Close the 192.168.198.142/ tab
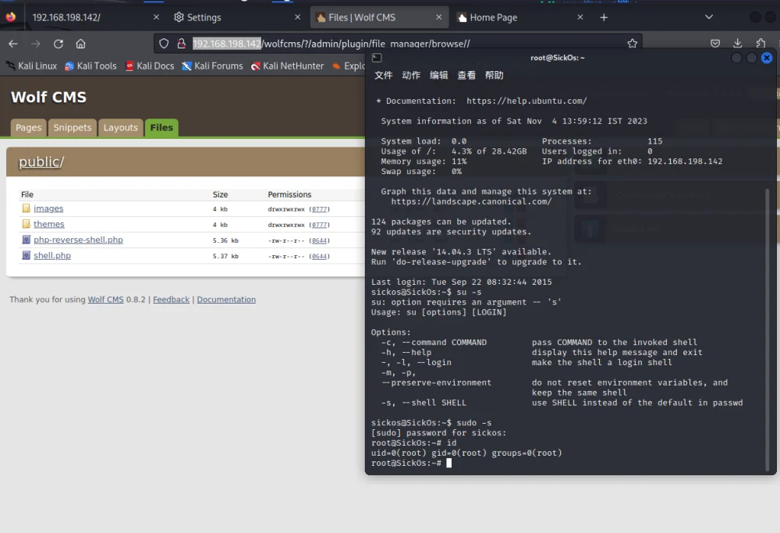 click(x=156, y=17)
